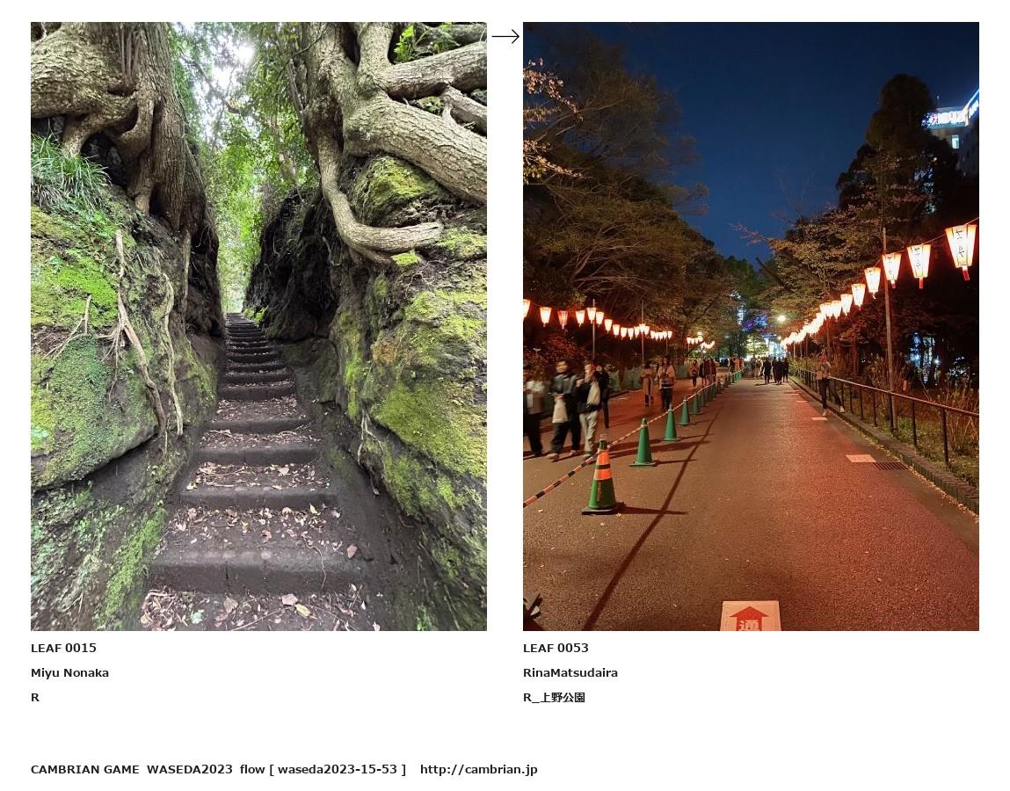Click the word flow in the footer
Screen dimensions: 1010x791
[x=252, y=769]
